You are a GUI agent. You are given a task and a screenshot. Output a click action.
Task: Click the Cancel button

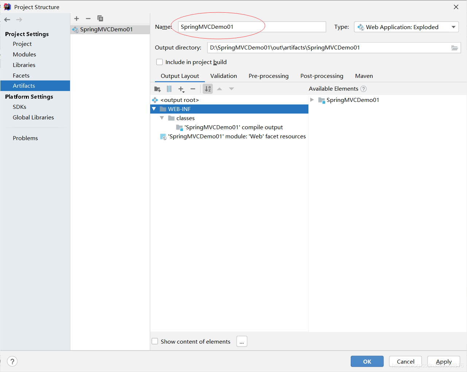click(x=405, y=361)
